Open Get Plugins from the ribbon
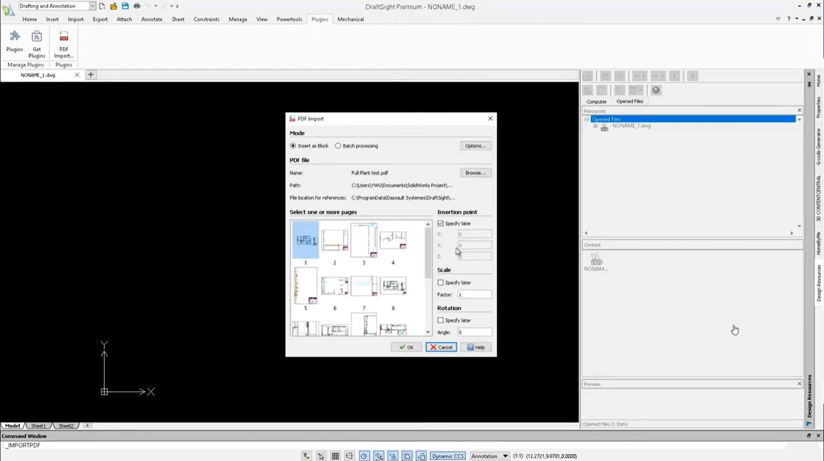 click(37, 44)
